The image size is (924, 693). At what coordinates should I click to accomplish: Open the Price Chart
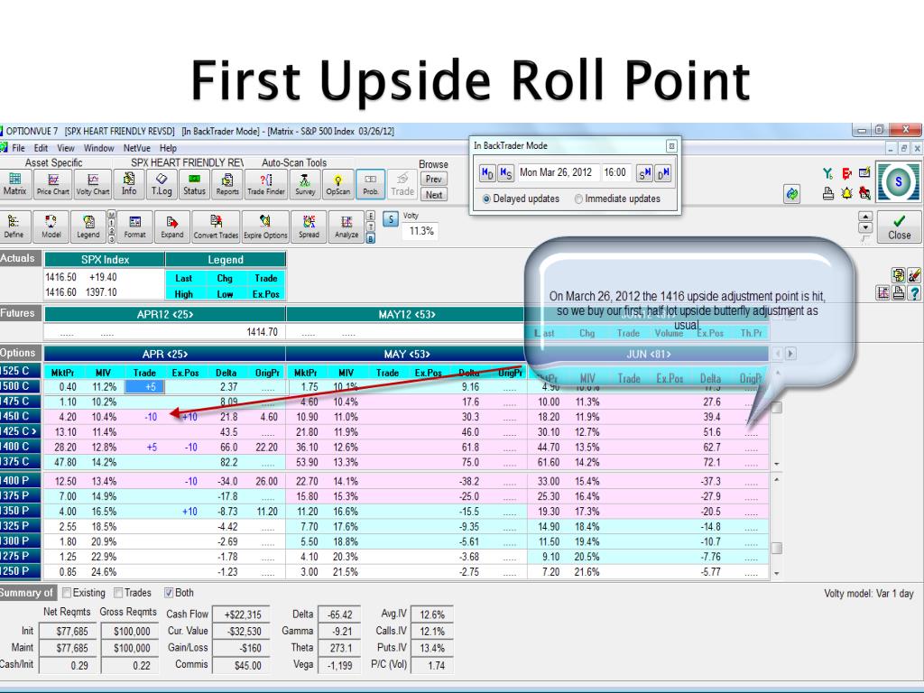tap(53, 184)
